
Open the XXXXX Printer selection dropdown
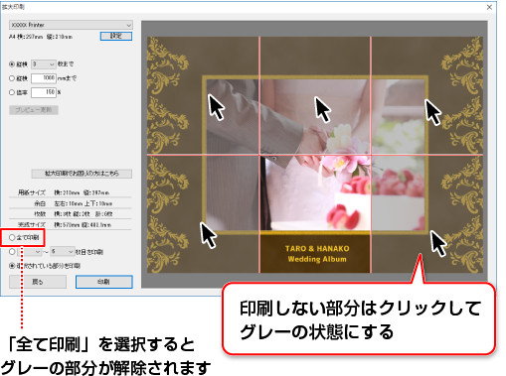point(71,25)
